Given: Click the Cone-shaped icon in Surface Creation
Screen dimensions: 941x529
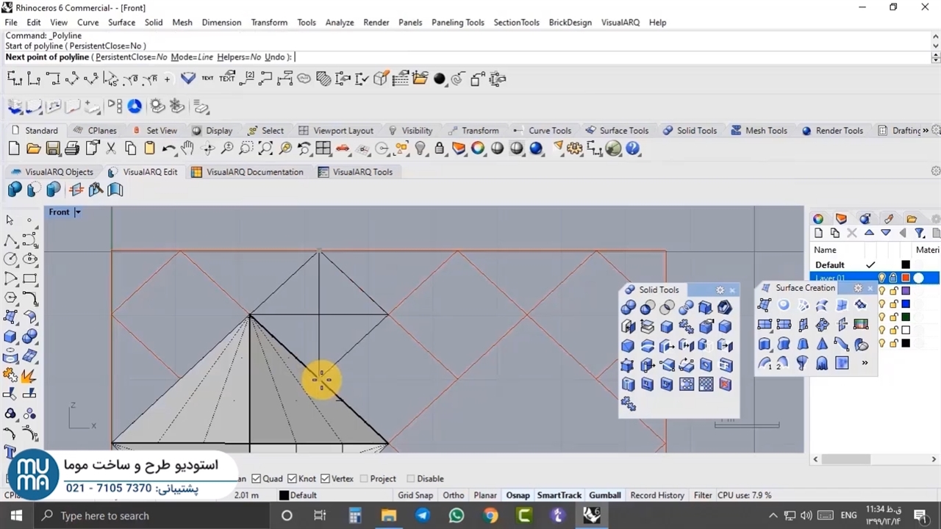Looking at the screenshot, I should tap(822, 344).
